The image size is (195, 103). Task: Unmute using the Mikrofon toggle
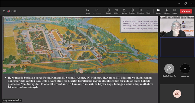click(x=167, y=11)
